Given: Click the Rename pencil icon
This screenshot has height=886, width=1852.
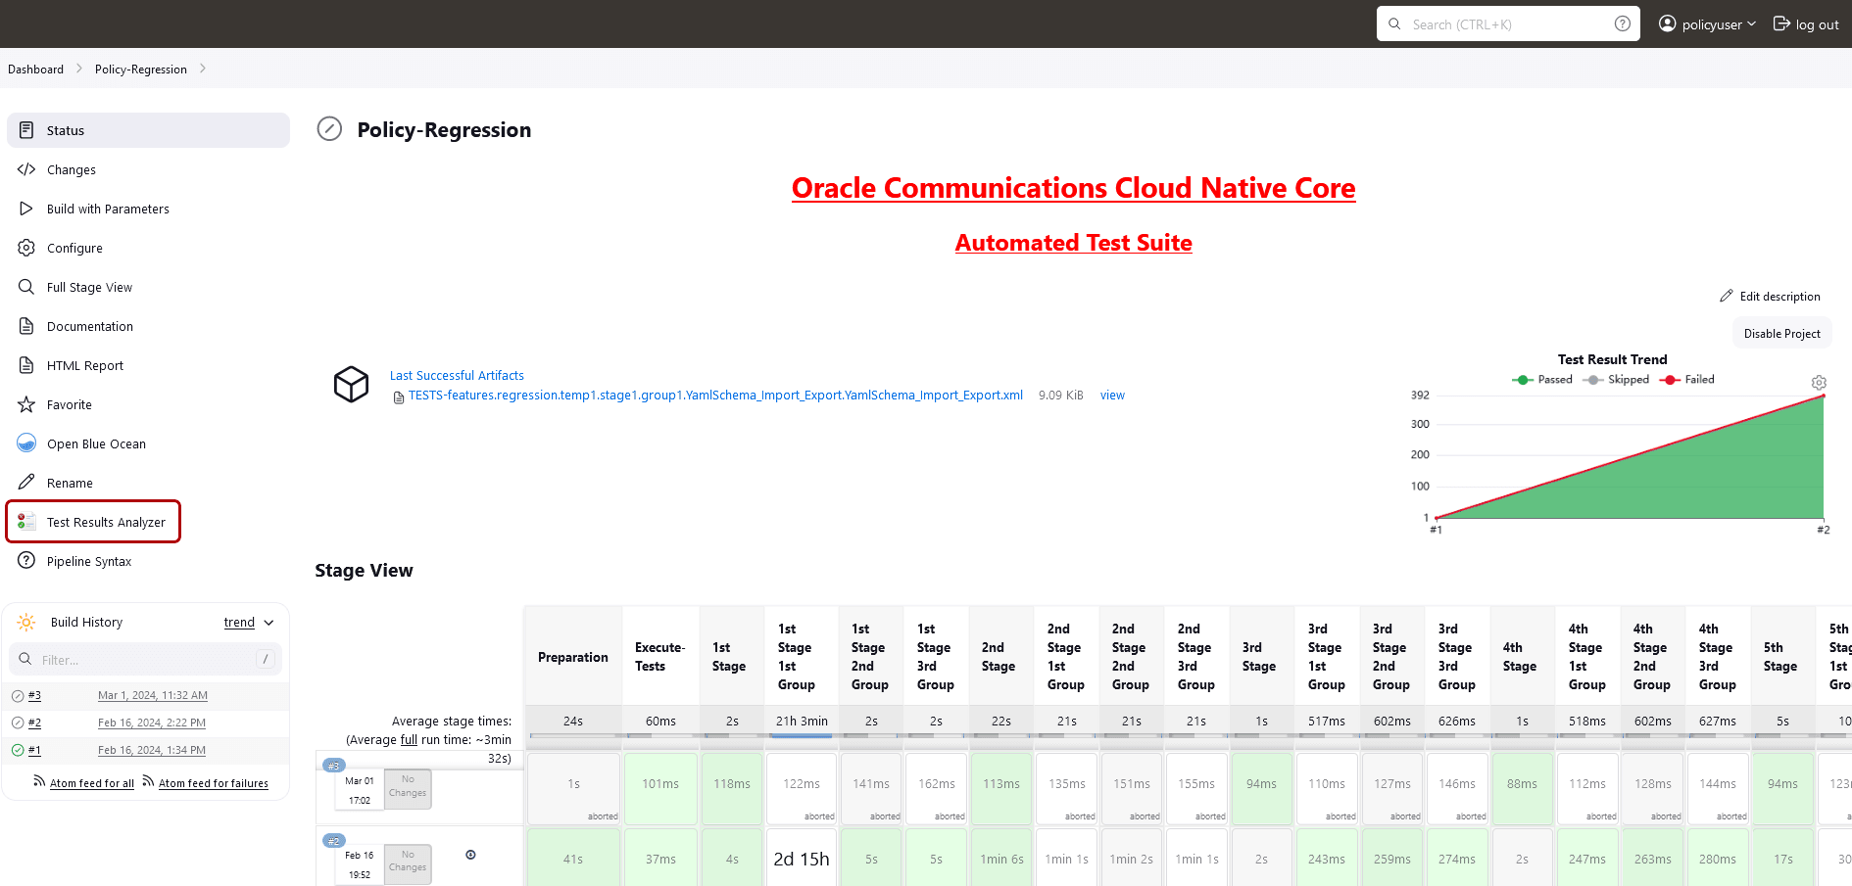Looking at the screenshot, I should tap(26, 483).
